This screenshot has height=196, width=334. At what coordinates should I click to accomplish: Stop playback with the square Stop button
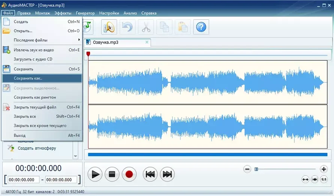click(112, 174)
